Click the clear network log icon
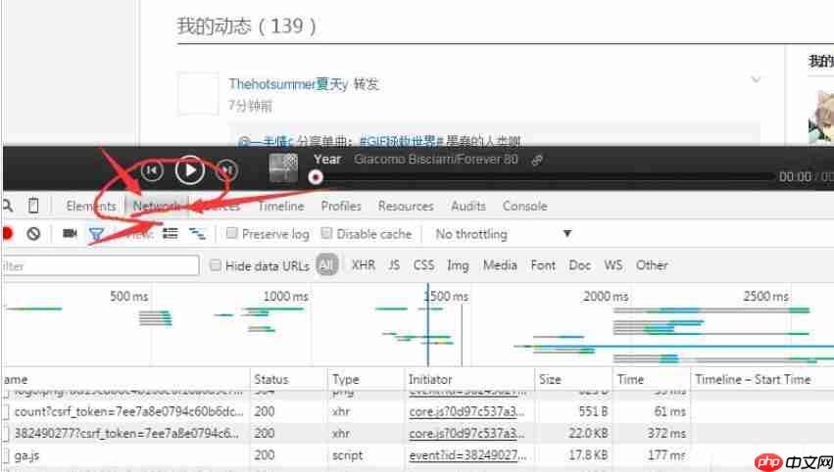The image size is (834, 472). click(33, 234)
